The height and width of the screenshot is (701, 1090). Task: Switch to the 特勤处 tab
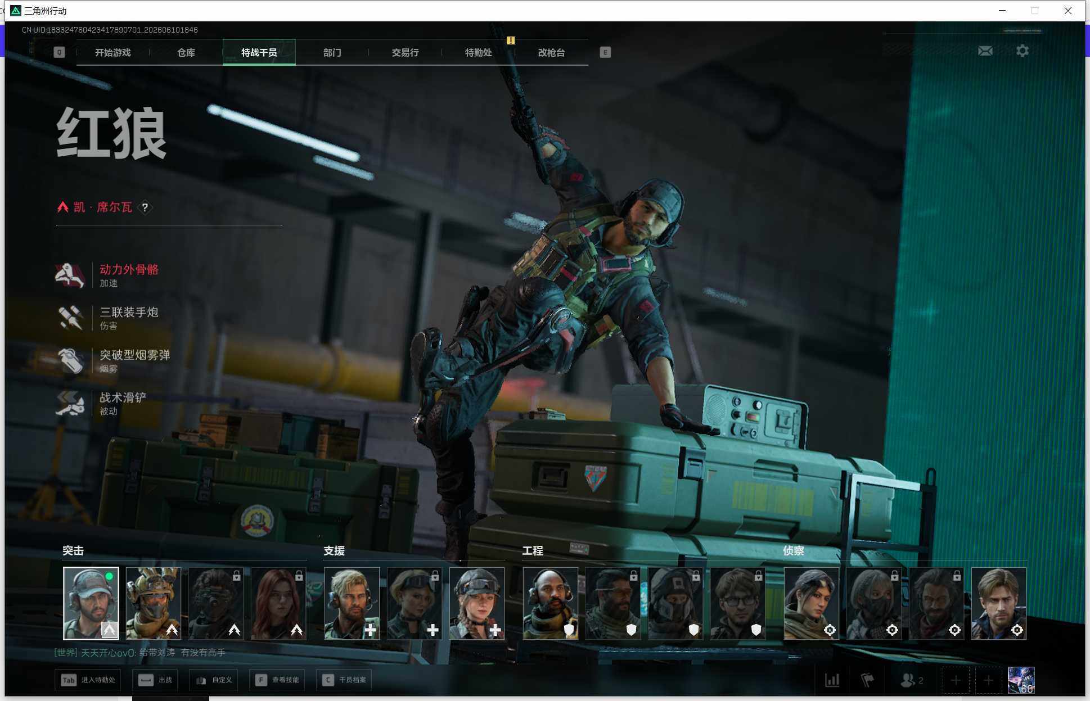click(x=478, y=52)
